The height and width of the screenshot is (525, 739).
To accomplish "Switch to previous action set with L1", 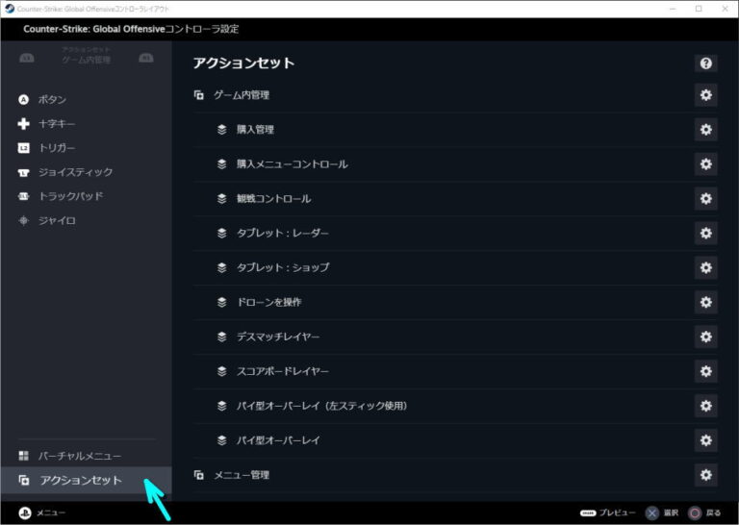I will pyautogui.click(x=27, y=58).
